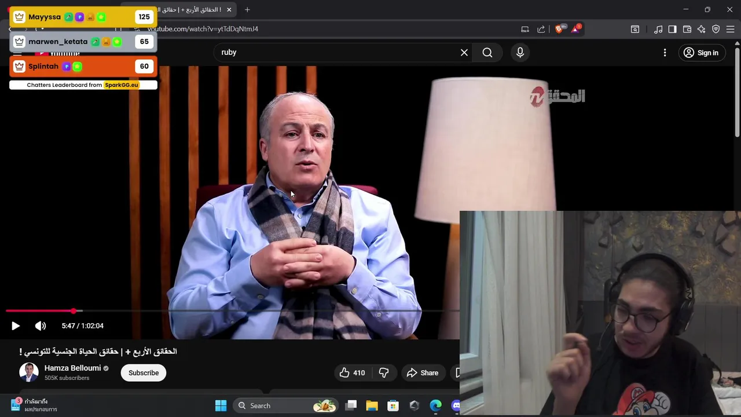
Task: Toggle the browser sidebar panel
Action: point(672,29)
